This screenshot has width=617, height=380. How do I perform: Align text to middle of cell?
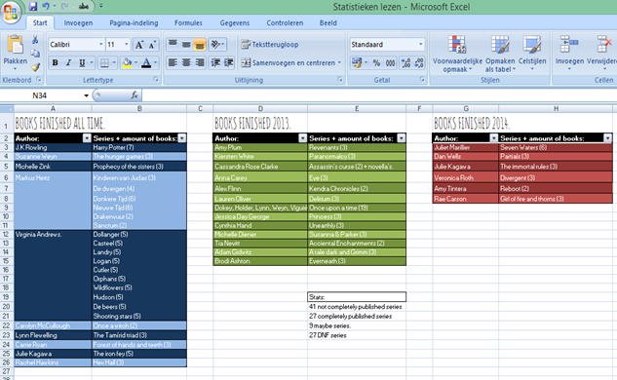pos(186,44)
